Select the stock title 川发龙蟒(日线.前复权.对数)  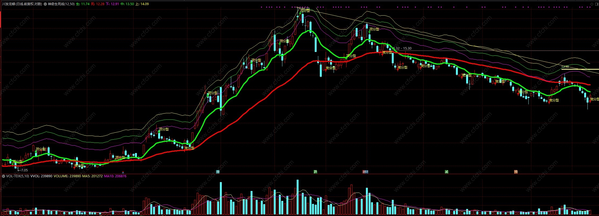[22, 4]
